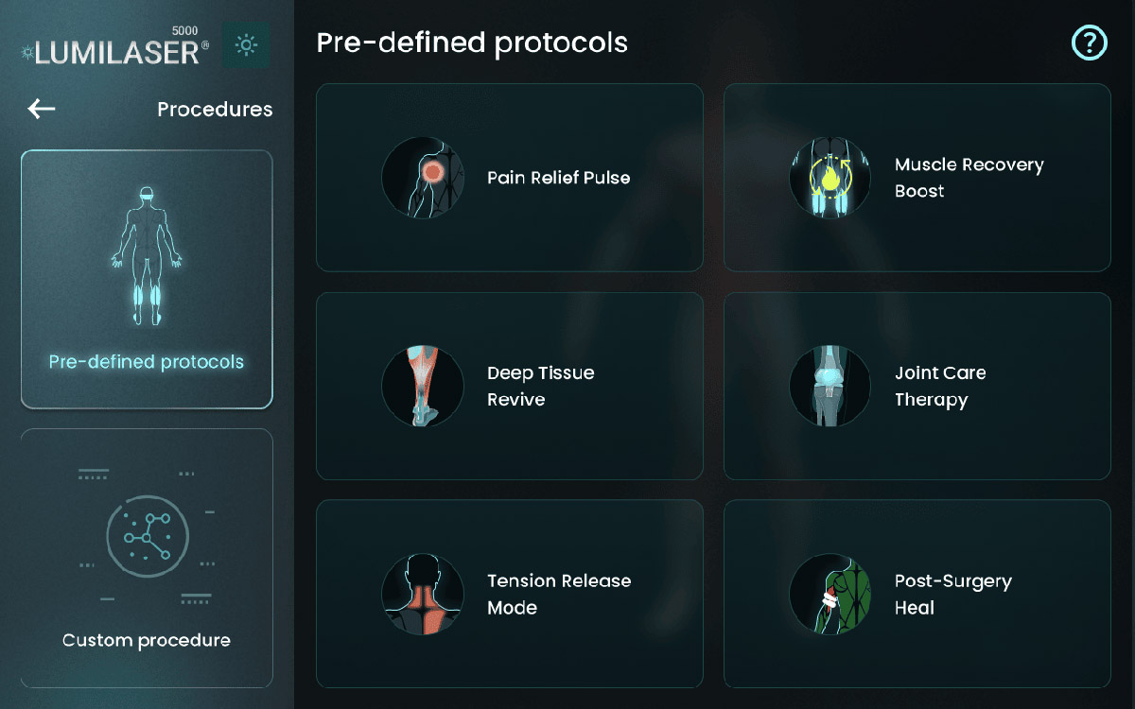
Task: Click the human body figure illustration
Action: click(x=146, y=255)
